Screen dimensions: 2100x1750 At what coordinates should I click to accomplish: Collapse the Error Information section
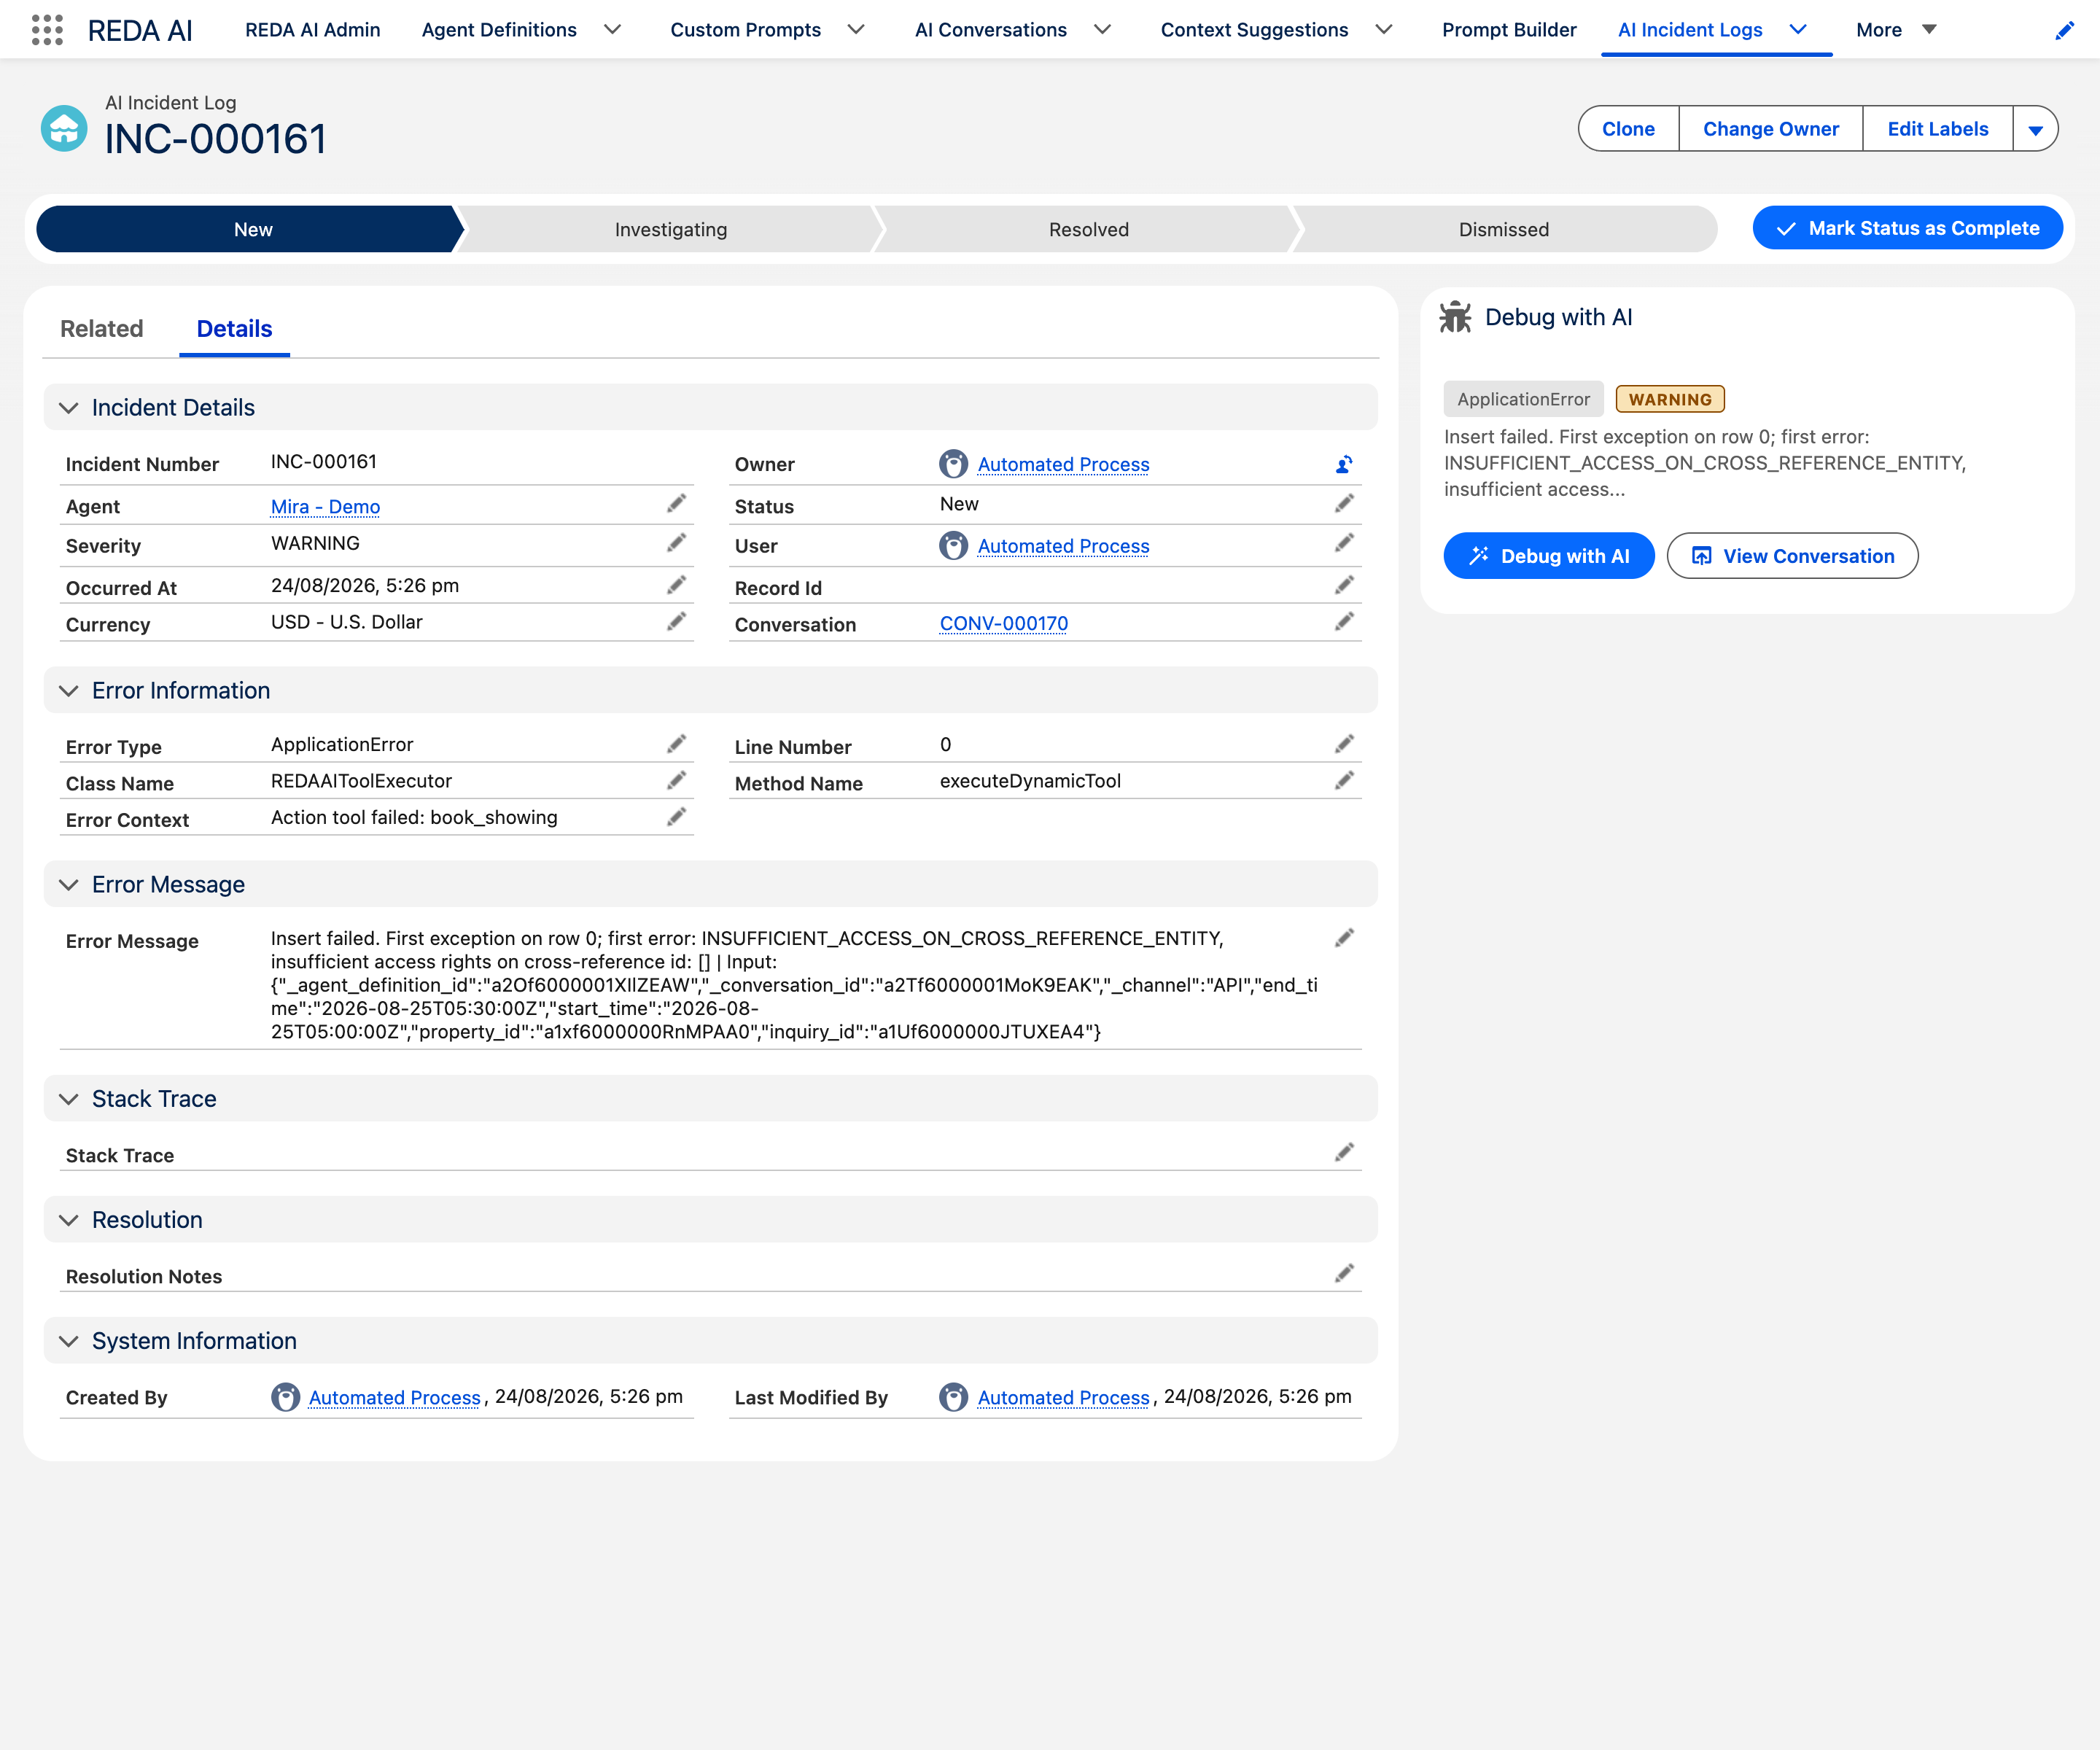click(69, 691)
